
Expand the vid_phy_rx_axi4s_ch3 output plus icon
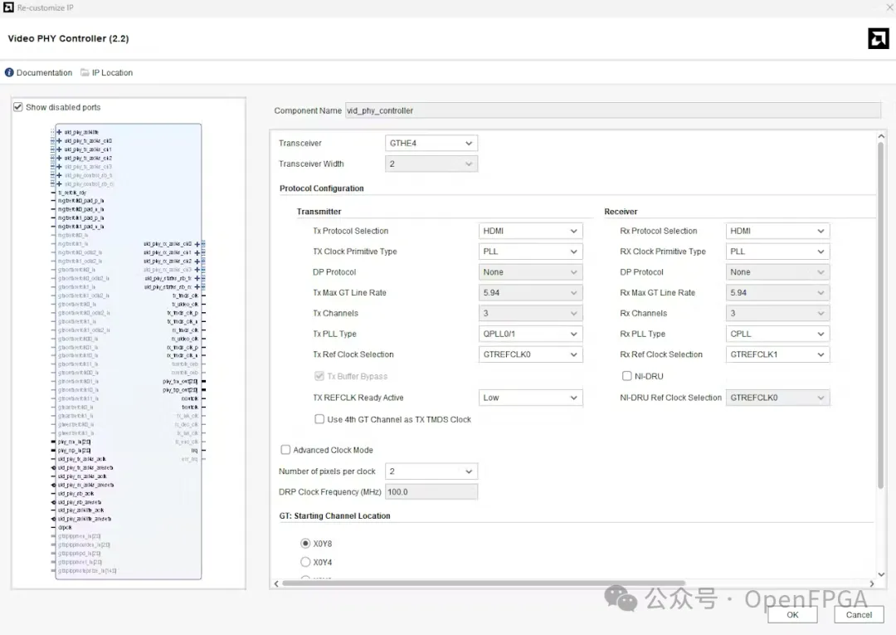click(x=197, y=270)
